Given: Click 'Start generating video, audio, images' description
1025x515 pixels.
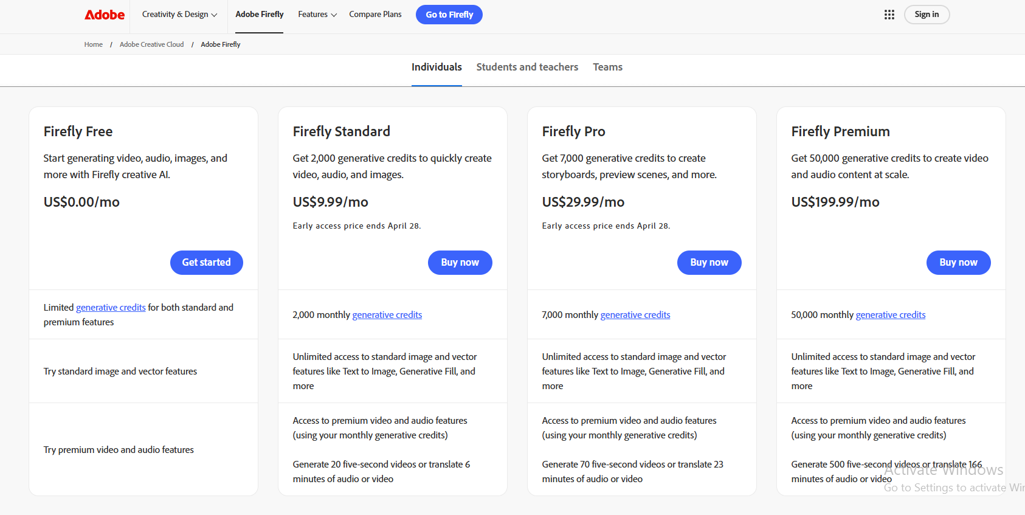Looking at the screenshot, I should click(x=136, y=166).
